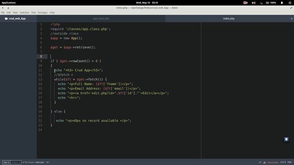294x165 pixels.
Task: Click the //outside class comment
Action: pyautogui.click(x=64, y=33)
